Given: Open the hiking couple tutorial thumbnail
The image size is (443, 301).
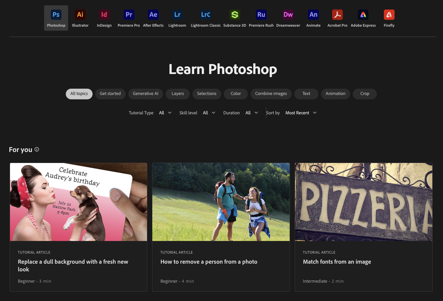Looking at the screenshot, I should pos(221,202).
